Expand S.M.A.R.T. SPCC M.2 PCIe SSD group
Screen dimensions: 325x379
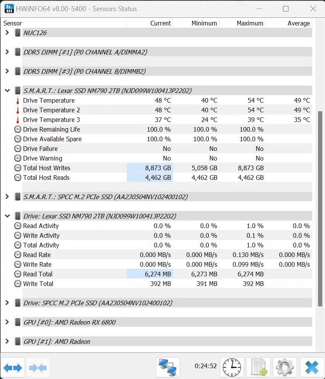[7, 196]
